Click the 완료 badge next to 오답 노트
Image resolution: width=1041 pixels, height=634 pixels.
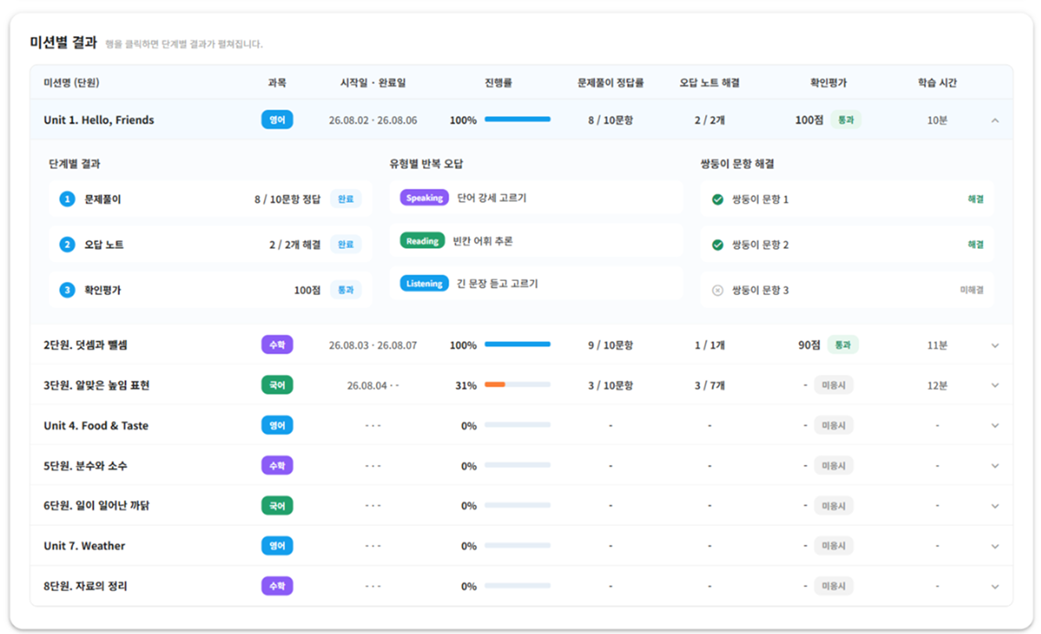coord(345,244)
